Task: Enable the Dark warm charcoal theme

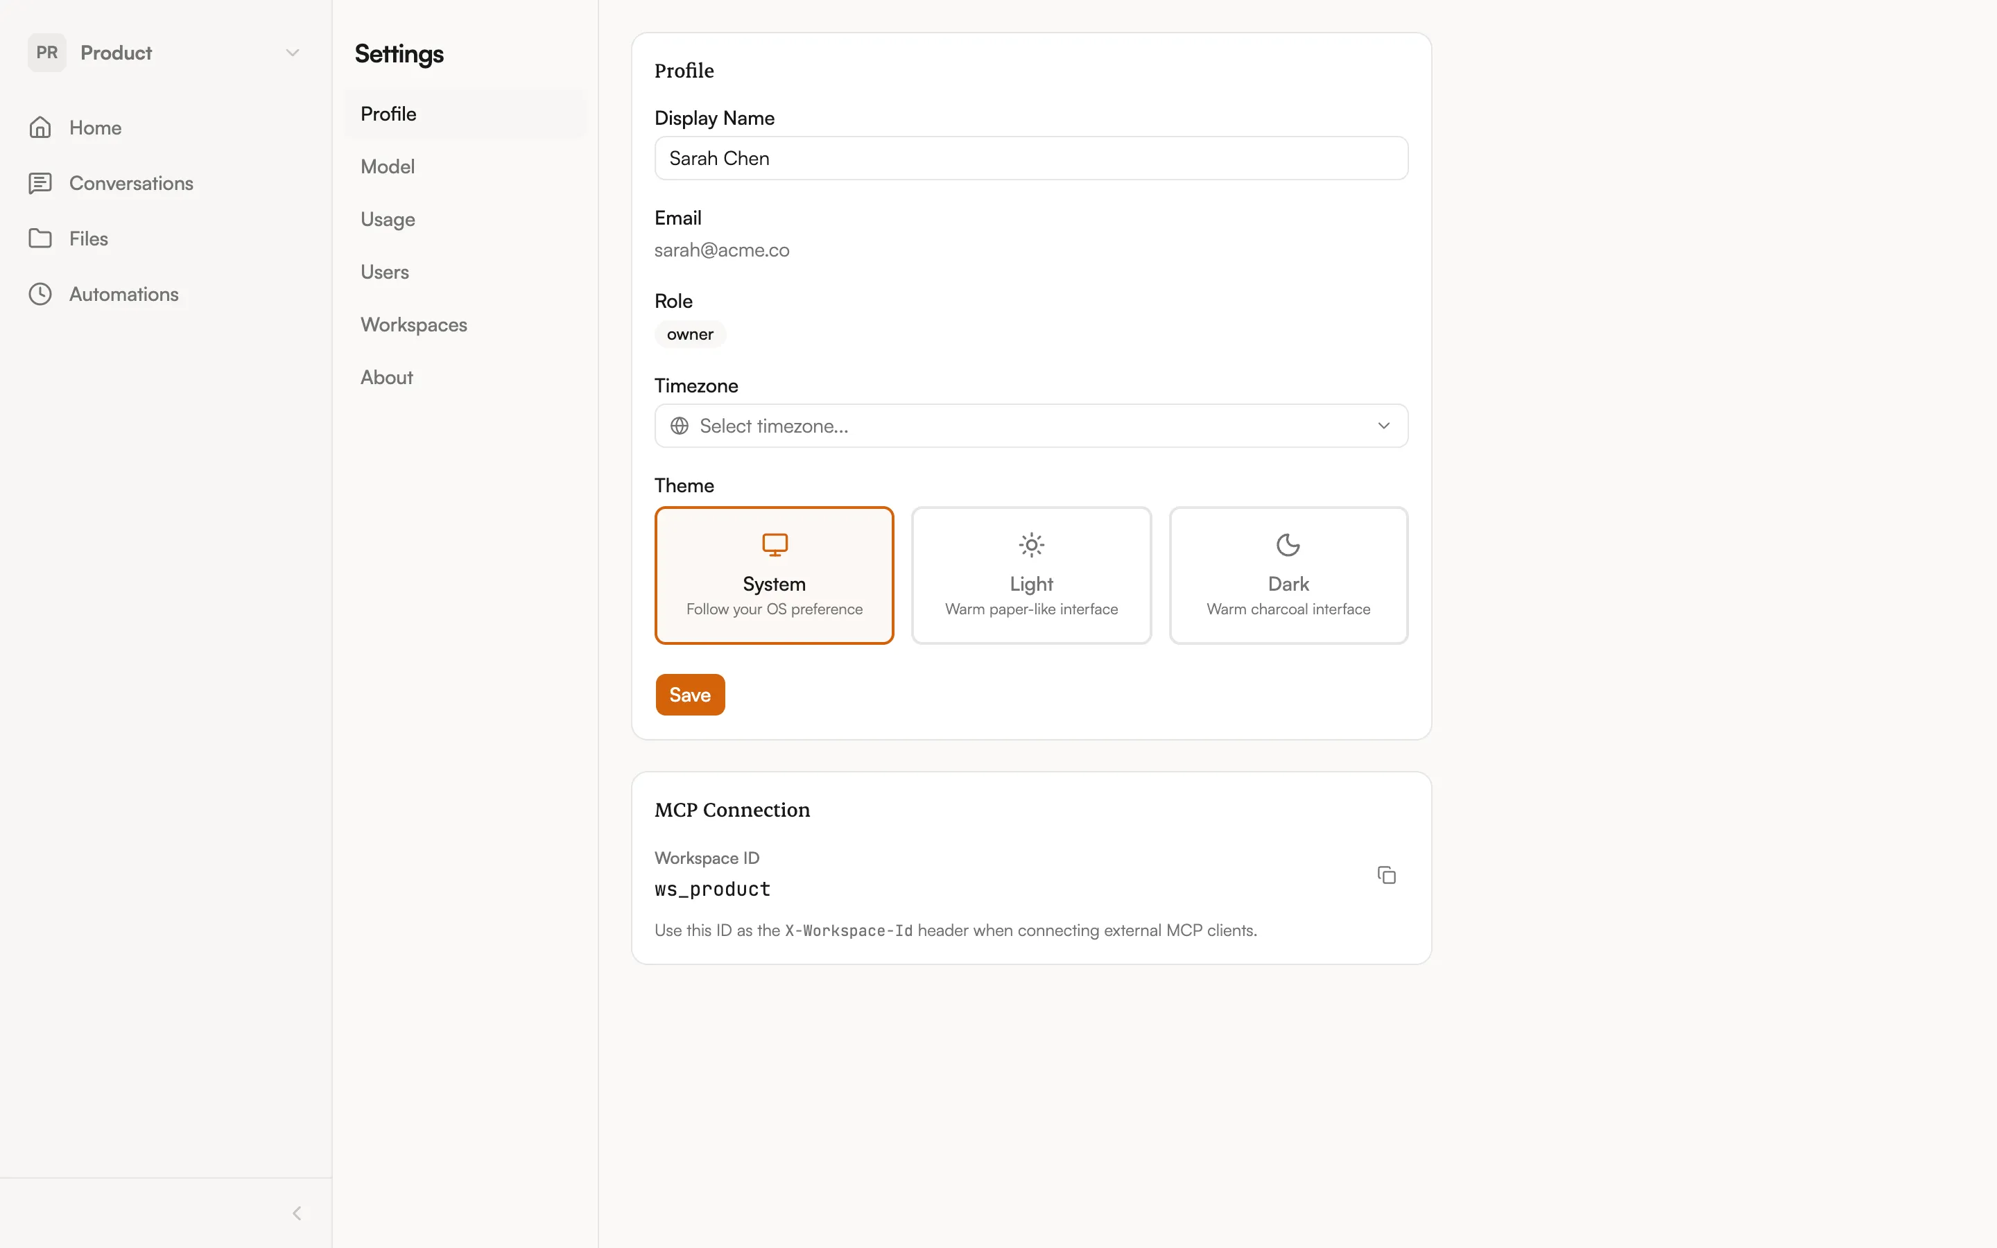Action: (x=1288, y=575)
